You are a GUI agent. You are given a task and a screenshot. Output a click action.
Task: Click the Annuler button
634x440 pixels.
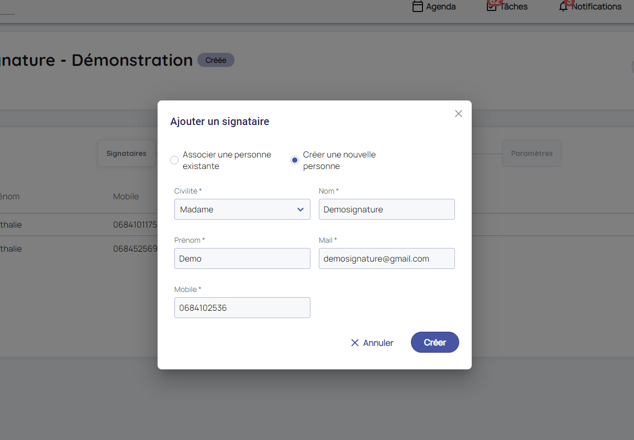click(372, 343)
